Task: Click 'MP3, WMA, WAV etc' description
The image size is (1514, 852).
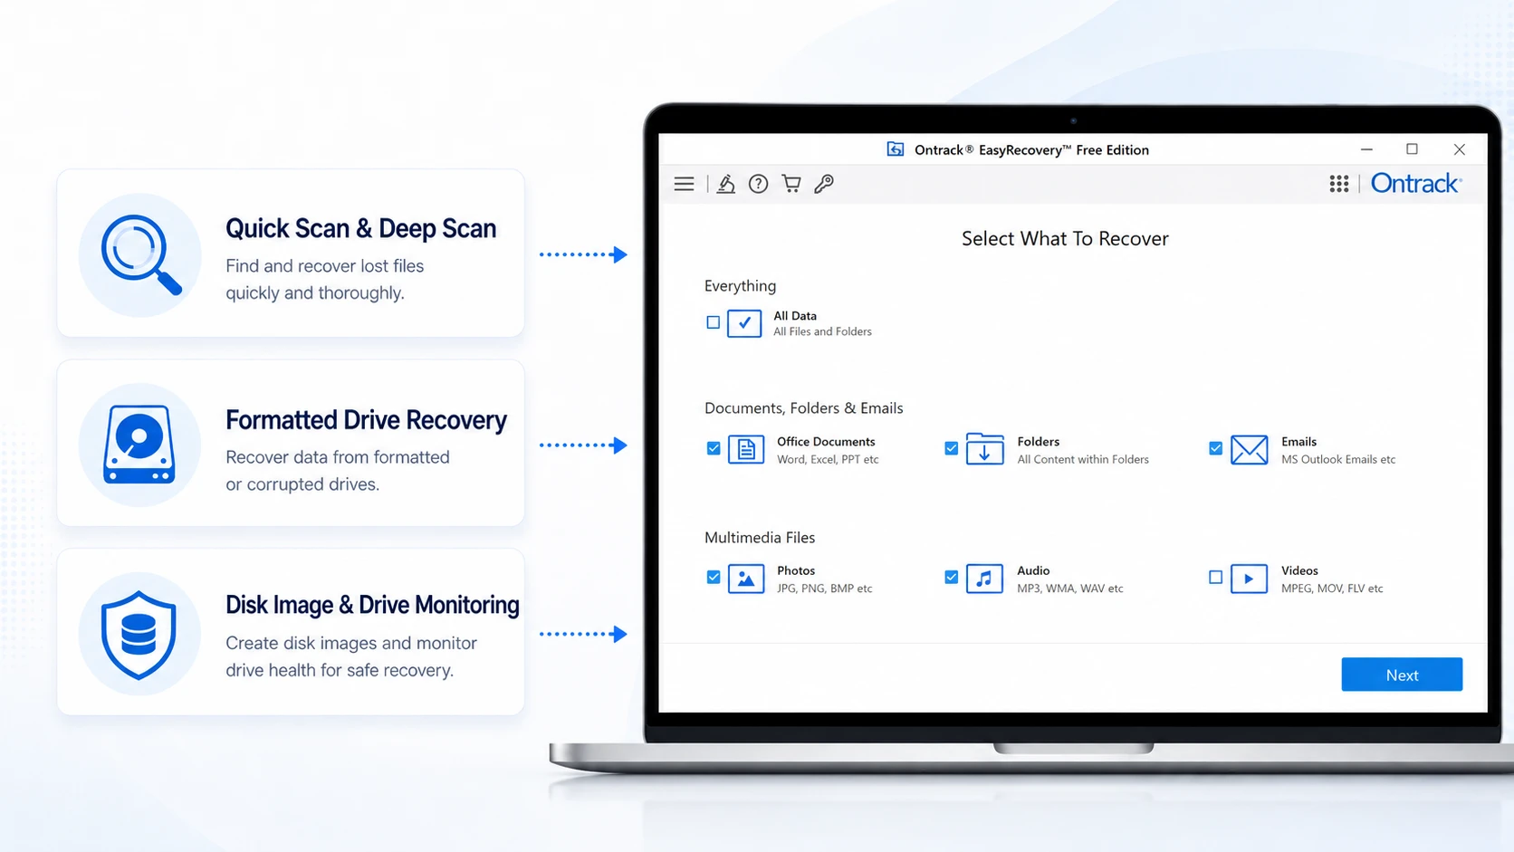Action: pyautogui.click(x=1070, y=589)
